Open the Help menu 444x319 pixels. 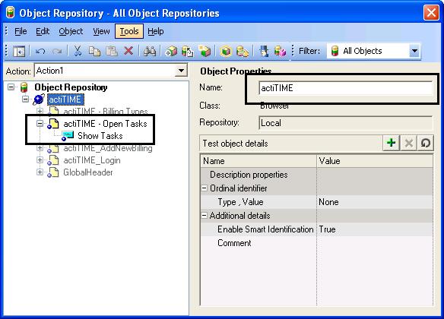(155, 31)
